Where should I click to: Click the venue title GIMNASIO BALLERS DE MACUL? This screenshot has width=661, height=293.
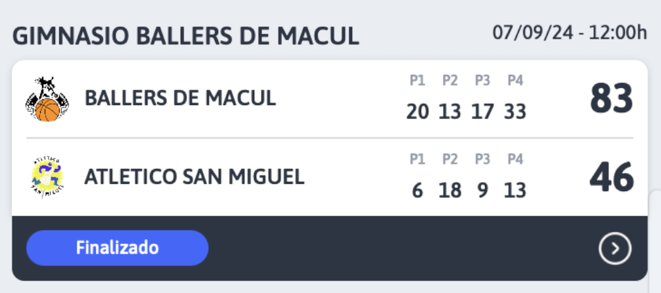click(185, 36)
